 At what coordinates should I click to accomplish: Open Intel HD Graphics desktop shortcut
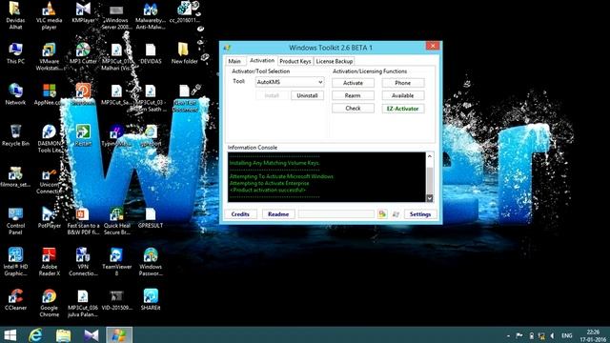click(15, 262)
